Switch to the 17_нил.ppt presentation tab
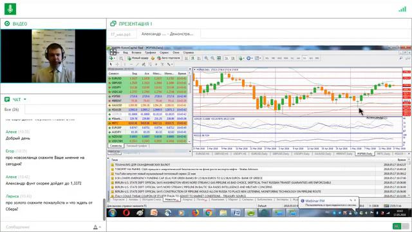The height and width of the screenshot is (232, 412). [x=120, y=34]
